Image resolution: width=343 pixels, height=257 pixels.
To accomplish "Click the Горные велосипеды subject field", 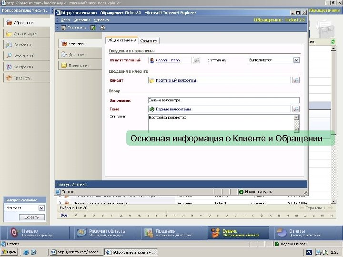I will (x=220, y=109).
